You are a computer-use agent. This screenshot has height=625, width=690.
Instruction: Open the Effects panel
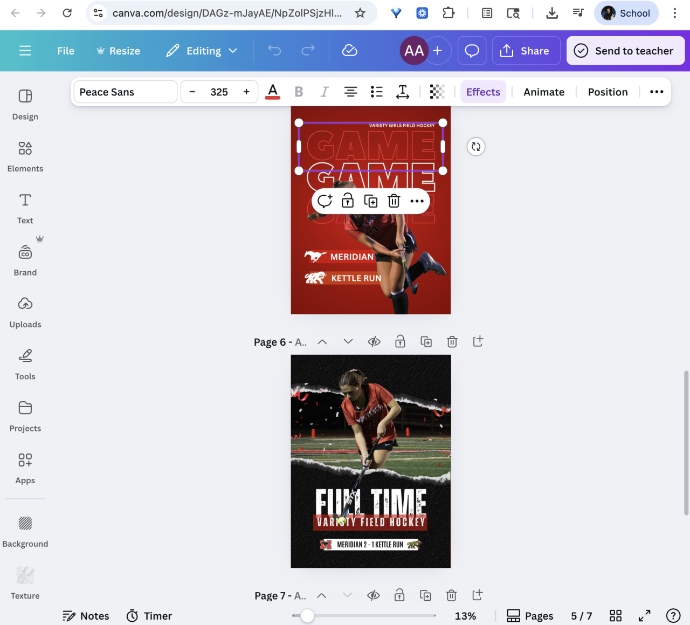click(483, 92)
